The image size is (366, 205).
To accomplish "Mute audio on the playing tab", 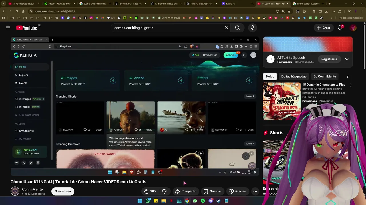I will [x=283, y=4].
